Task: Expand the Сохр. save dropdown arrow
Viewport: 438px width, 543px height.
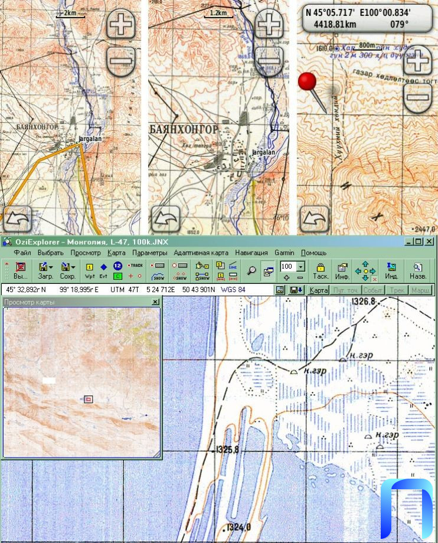Action: [73, 267]
